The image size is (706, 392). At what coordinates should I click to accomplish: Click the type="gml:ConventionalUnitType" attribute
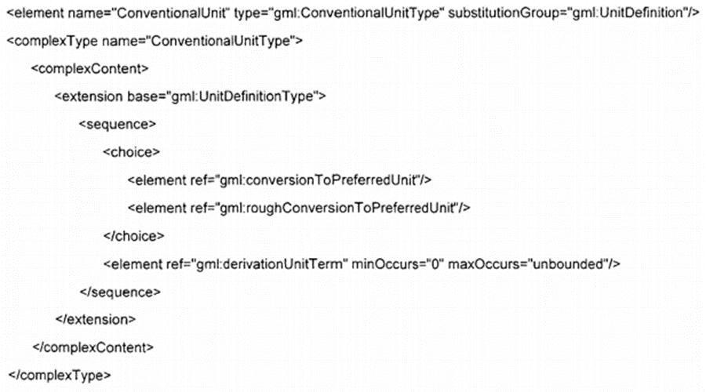tap(339, 13)
